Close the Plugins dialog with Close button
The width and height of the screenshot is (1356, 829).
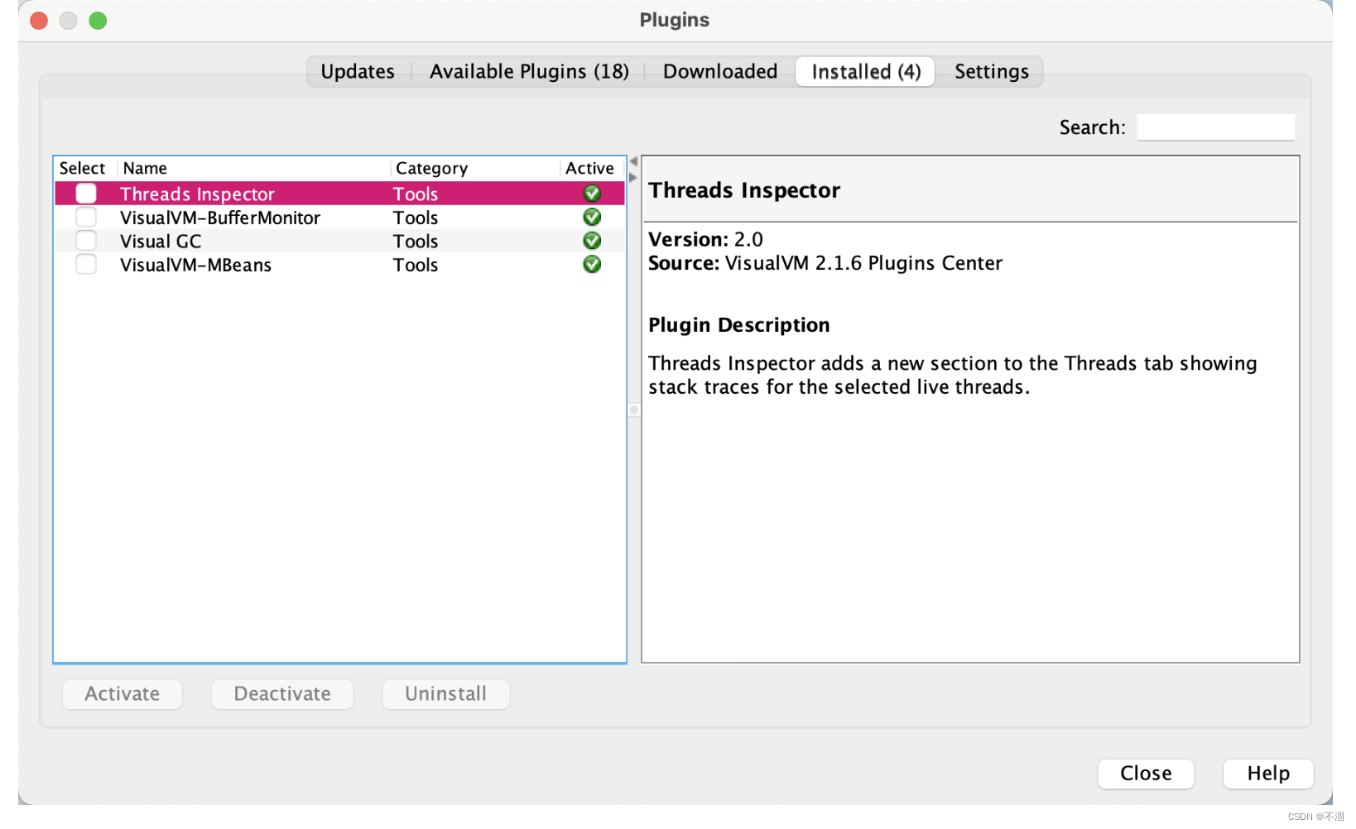click(x=1146, y=774)
